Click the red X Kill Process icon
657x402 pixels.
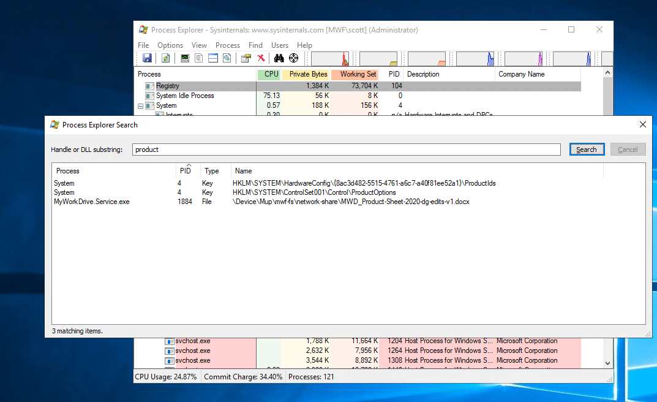pyautogui.click(x=261, y=58)
